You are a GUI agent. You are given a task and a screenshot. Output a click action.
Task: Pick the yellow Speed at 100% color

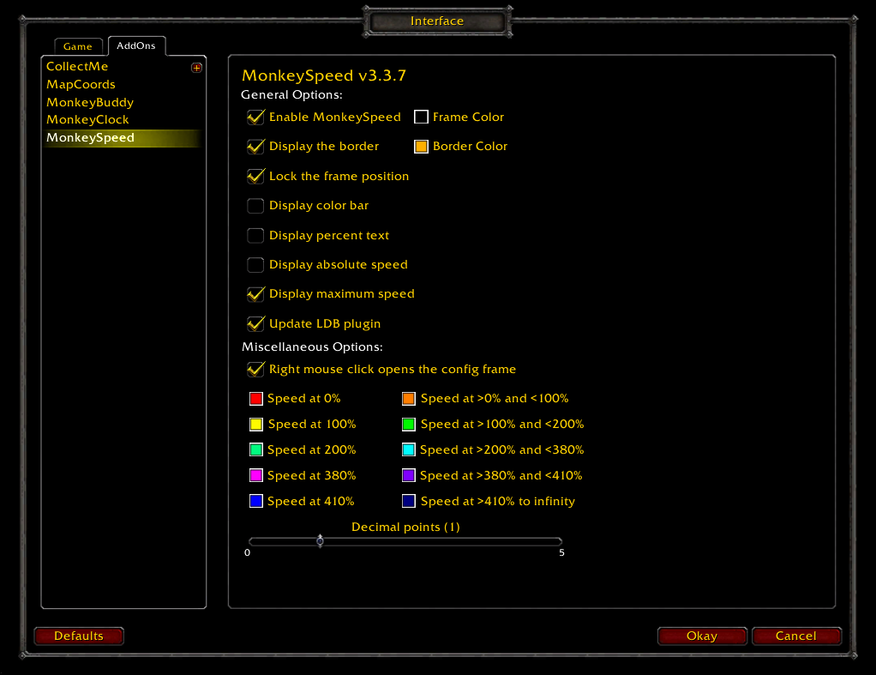[x=255, y=425]
